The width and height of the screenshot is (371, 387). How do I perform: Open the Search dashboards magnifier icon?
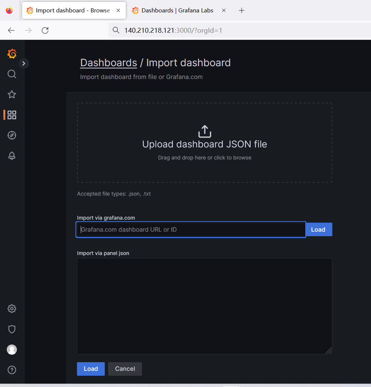click(12, 74)
